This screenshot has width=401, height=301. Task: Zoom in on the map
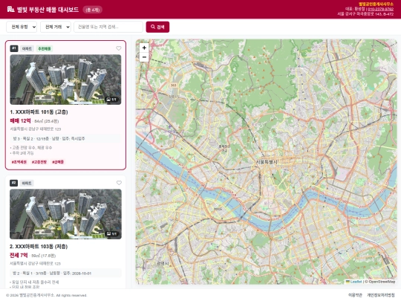pos(144,48)
